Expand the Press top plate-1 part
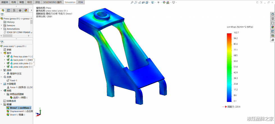 [4, 56]
